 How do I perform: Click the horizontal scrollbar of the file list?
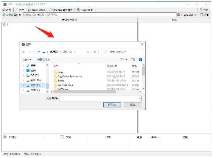click(x=85, y=92)
